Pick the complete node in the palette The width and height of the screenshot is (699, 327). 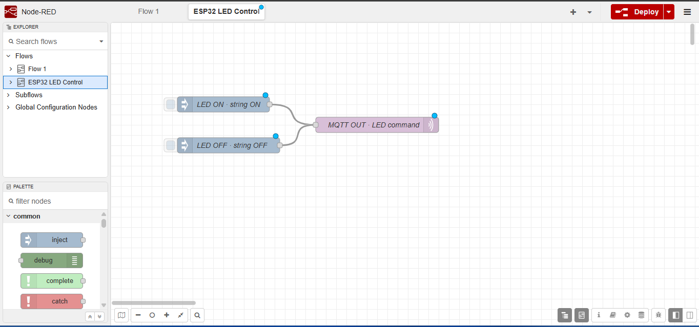point(52,281)
